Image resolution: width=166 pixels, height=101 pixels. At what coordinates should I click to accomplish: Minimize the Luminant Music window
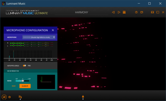(x=139, y=4)
